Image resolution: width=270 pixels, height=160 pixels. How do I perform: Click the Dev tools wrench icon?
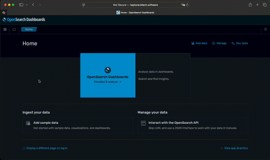(233, 43)
